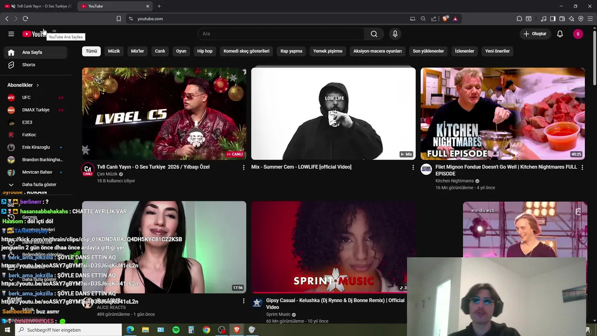The height and width of the screenshot is (336, 597).
Task: Focus the Ara search input field
Action: pyautogui.click(x=281, y=34)
